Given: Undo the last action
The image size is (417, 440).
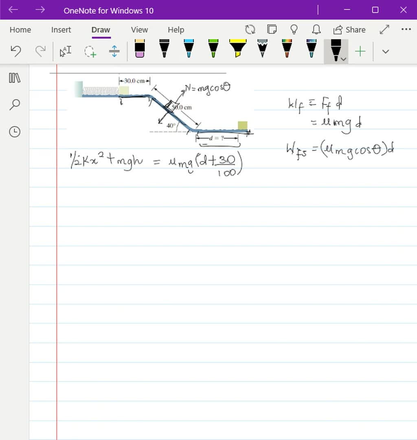Looking at the screenshot, I should pos(16,51).
